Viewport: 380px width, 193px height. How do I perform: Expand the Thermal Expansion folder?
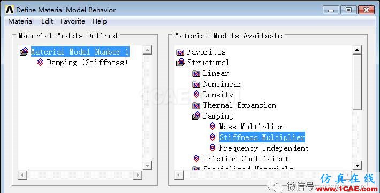196,105
